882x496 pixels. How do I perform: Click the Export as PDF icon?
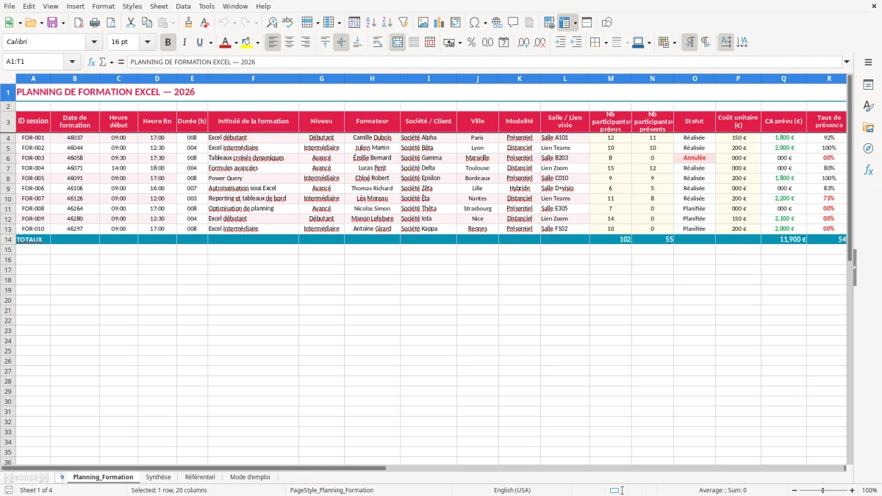(79, 23)
